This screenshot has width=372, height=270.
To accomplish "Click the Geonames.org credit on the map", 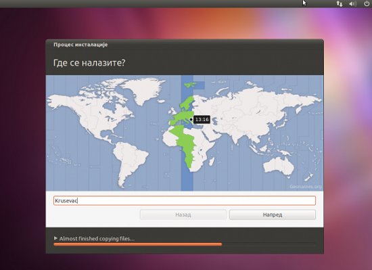I will point(305,187).
